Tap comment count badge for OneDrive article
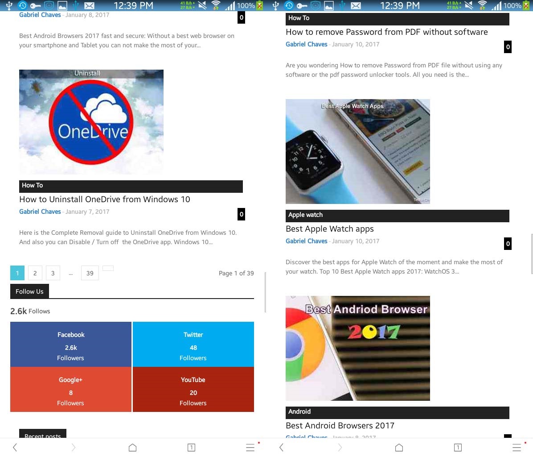Image resolution: width=533 pixels, height=457 pixels. [242, 214]
